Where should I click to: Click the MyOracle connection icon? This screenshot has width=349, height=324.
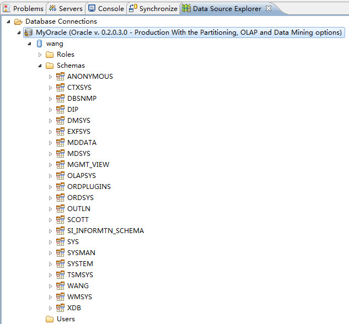point(29,33)
